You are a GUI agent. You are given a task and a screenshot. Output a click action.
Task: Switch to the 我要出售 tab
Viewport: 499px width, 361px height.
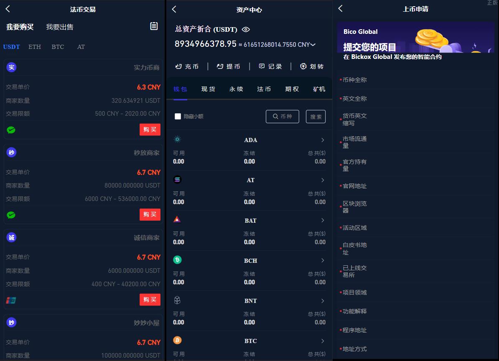59,27
